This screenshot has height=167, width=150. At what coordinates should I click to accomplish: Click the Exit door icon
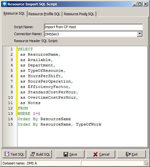tap(128, 154)
